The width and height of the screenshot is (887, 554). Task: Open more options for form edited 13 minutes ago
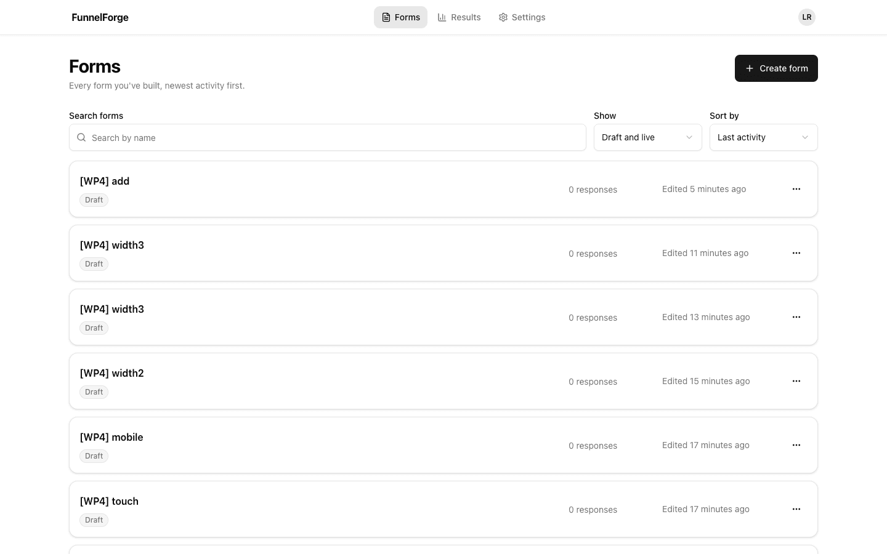coord(796,317)
